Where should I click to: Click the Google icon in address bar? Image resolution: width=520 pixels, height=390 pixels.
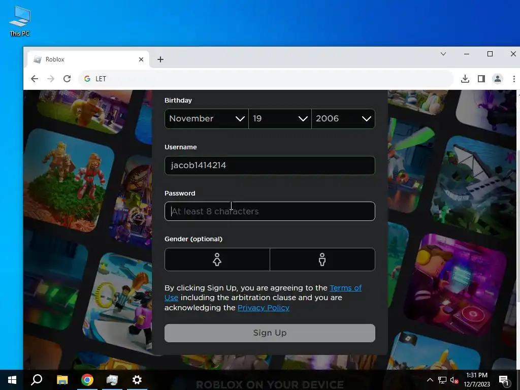[87, 79]
